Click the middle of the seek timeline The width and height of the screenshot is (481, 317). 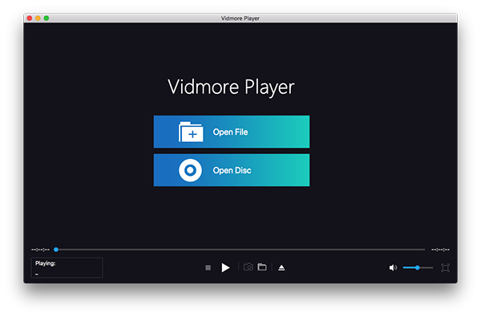240,250
